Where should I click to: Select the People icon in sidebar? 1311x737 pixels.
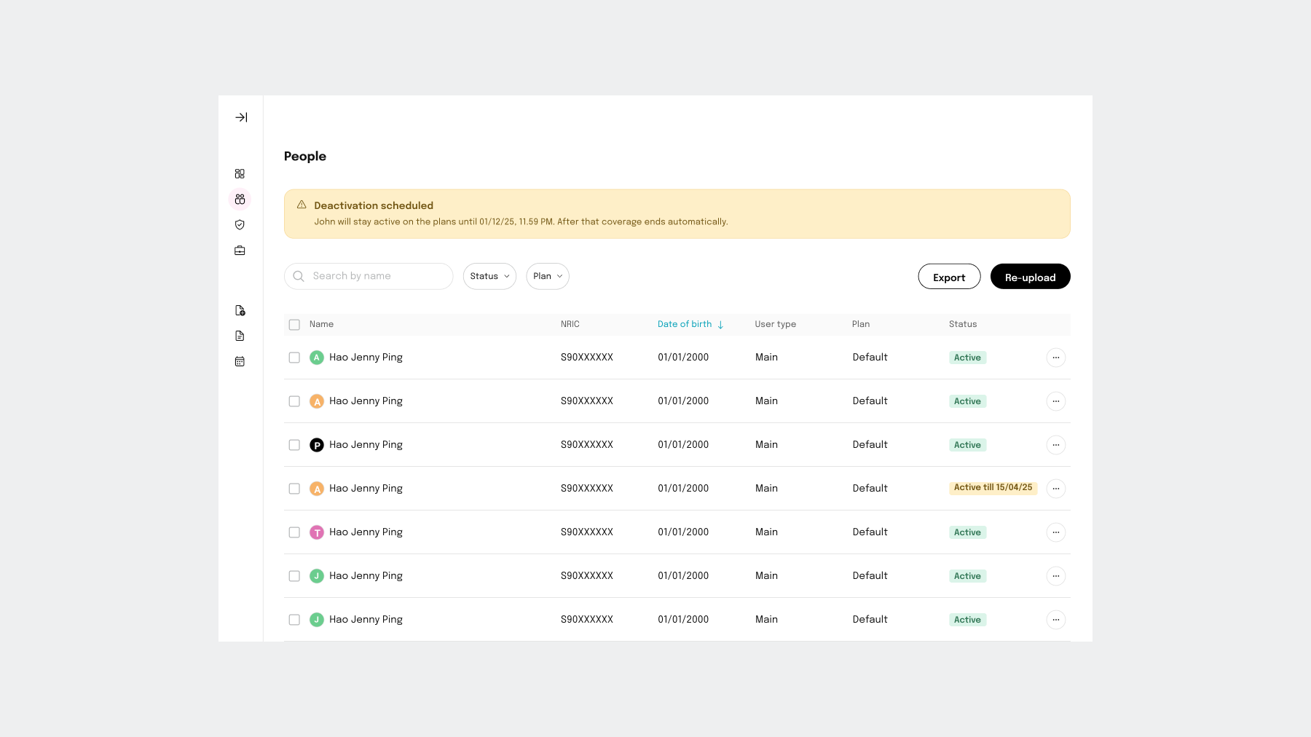pyautogui.click(x=240, y=200)
